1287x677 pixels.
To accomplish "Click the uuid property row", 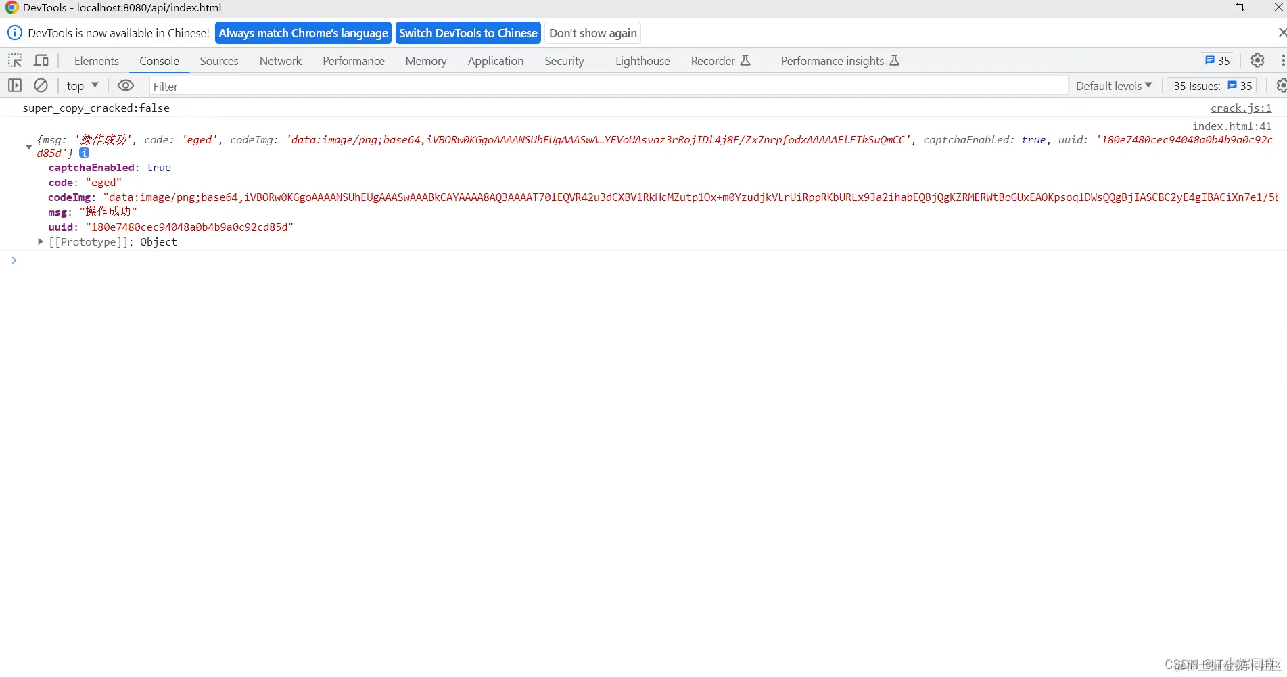I will [171, 227].
